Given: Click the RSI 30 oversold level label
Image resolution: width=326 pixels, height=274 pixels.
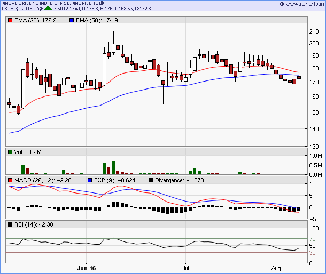Looking at the screenshot, I should [312, 253].
